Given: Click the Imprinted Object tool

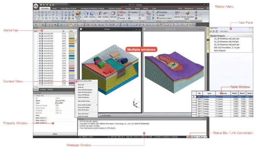Looking at the screenshot, I should point(163,18).
